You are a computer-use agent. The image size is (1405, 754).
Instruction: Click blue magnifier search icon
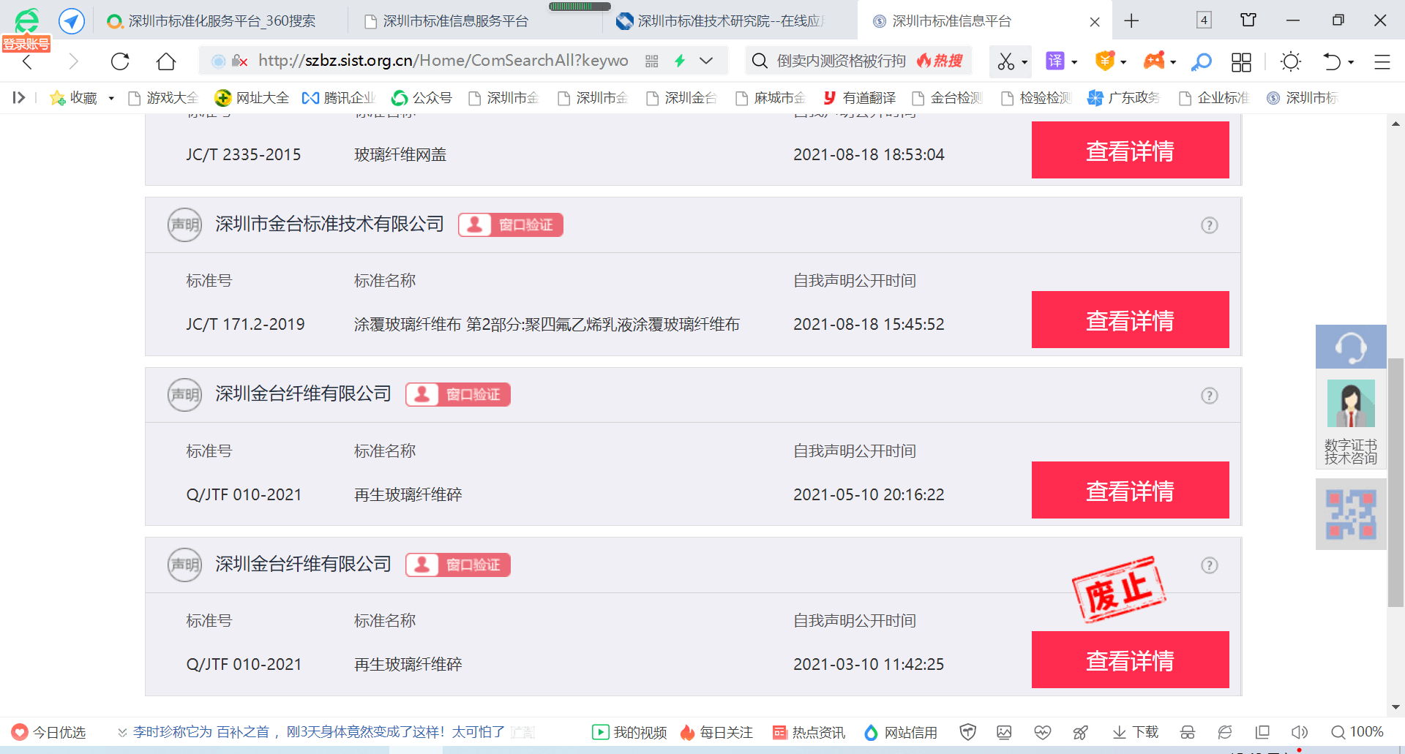coord(1201,61)
